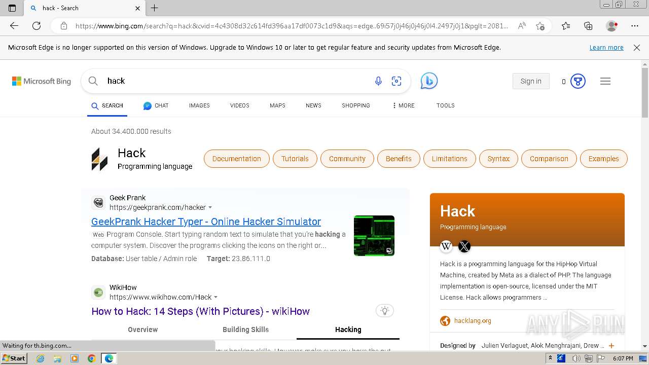Open File Explorer from taskbar

[x=57, y=358]
